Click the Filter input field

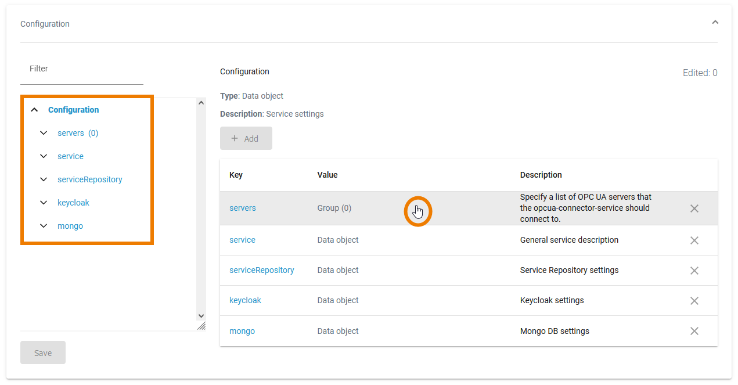(x=81, y=69)
